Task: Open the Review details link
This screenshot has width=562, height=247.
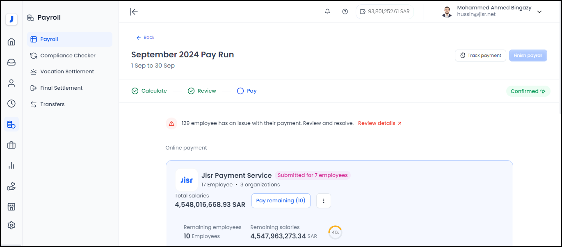Action: pyautogui.click(x=380, y=123)
